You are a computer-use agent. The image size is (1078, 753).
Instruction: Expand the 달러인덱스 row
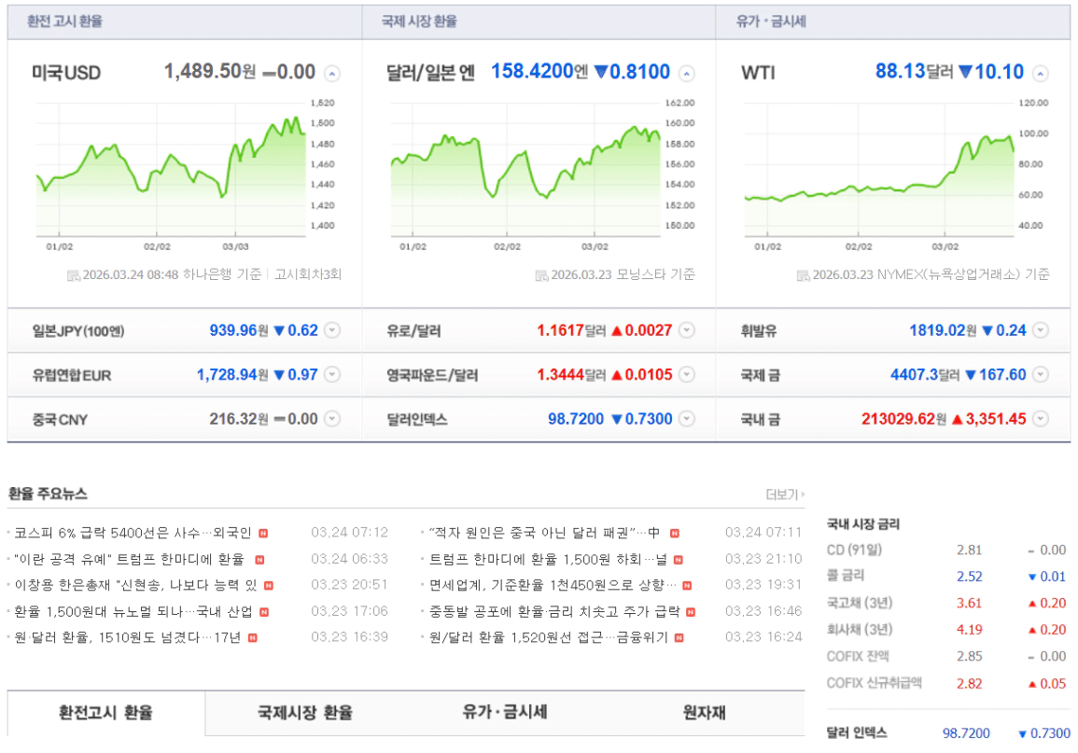click(687, 418)
